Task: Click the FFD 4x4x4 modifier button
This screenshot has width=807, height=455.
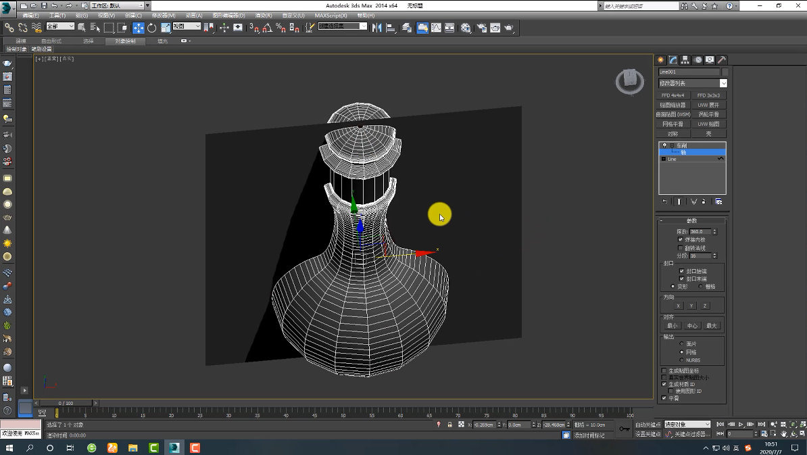Action: coord(672,95)
